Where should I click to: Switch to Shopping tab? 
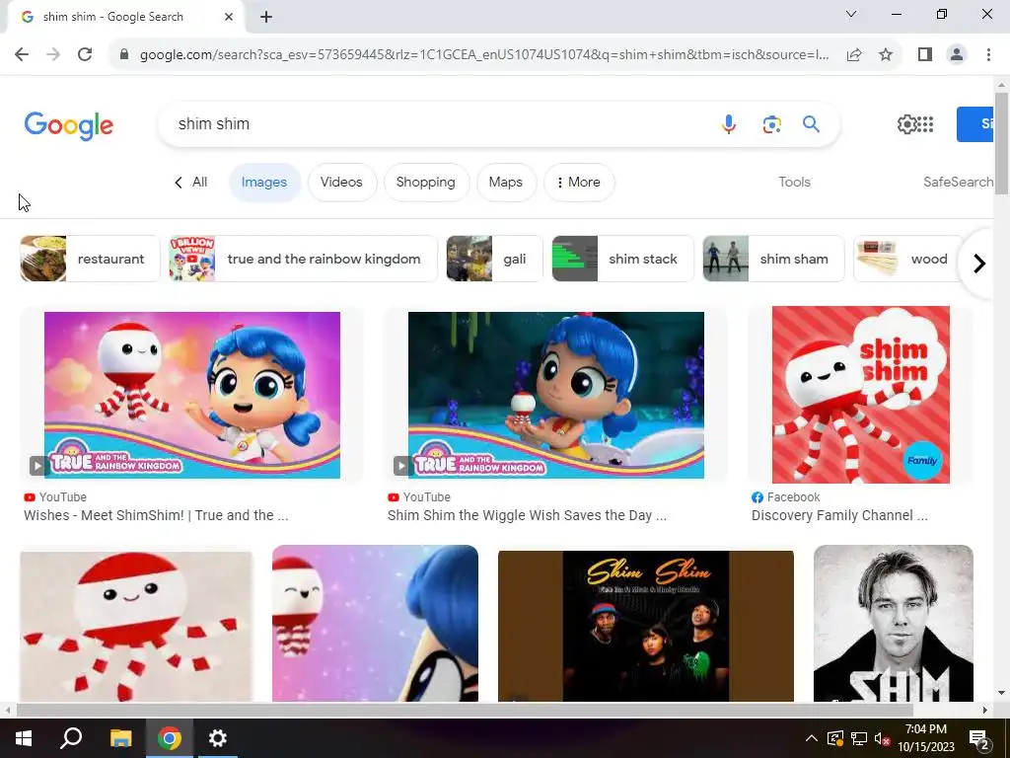click(426, 183)
